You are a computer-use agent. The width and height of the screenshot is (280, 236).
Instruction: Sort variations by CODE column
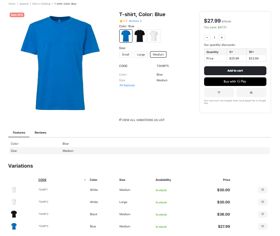(42, 180)
